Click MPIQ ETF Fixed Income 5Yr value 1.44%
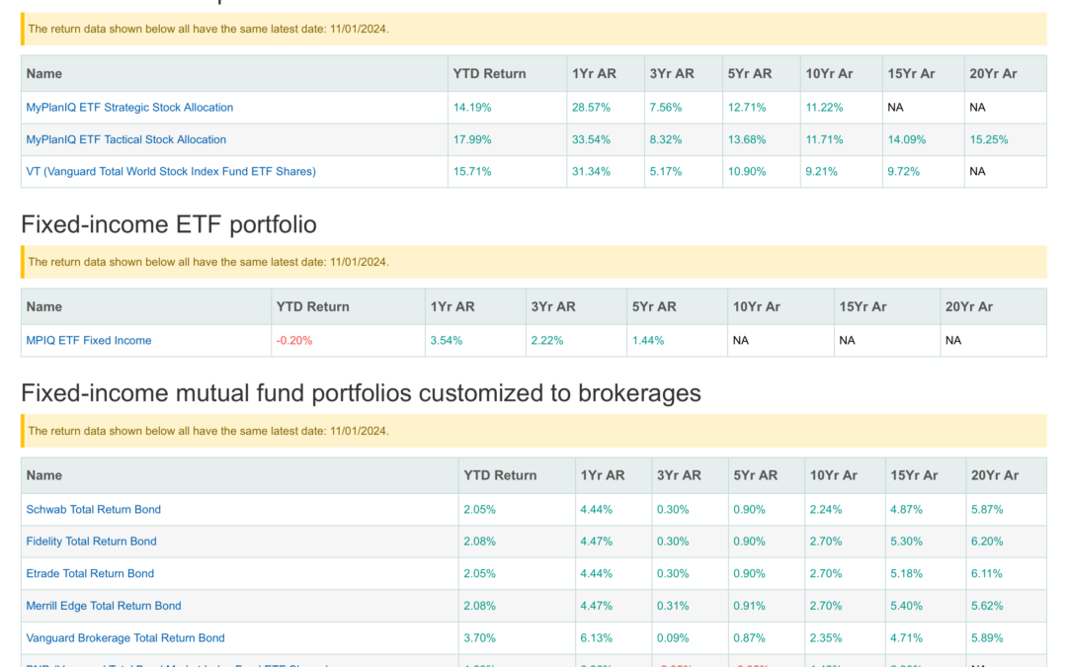 pos(648,340)
